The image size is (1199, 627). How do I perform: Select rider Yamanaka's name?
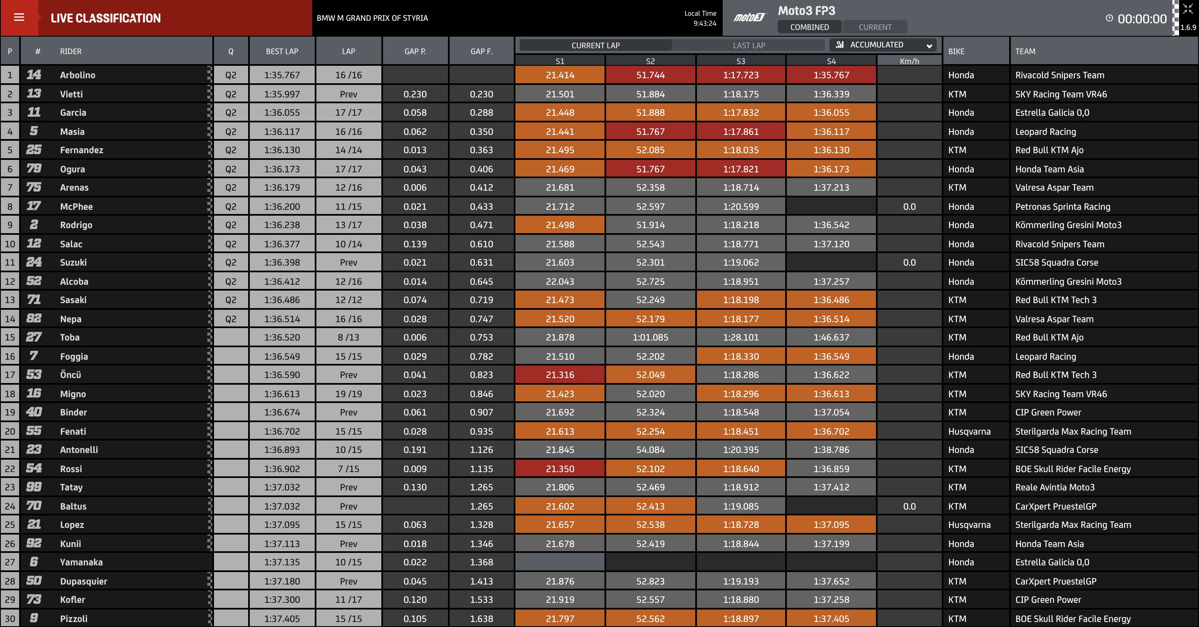click(81, 562)
